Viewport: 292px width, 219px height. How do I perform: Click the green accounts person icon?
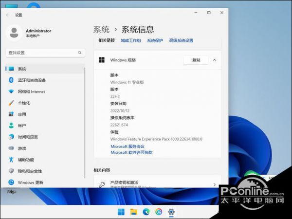(x=11, y=126)
